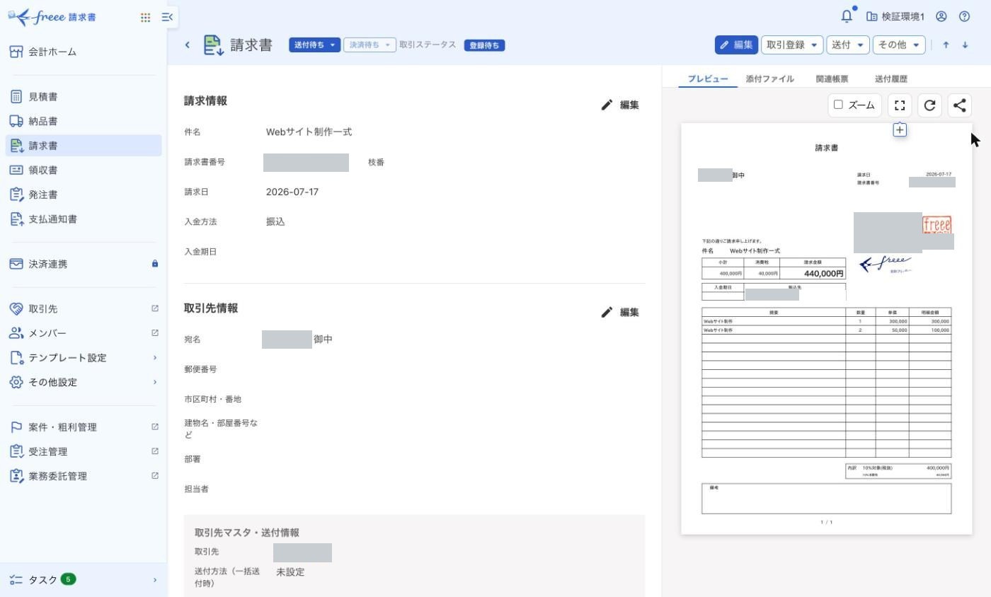
Task: Click the Webサイト制作一式 件名 value
Action: (309, 132)
